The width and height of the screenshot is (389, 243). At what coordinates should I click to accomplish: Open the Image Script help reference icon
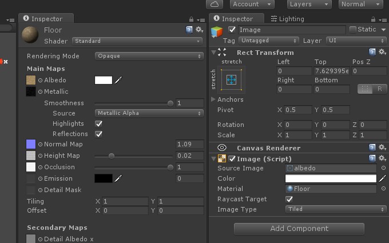(372, 158)
